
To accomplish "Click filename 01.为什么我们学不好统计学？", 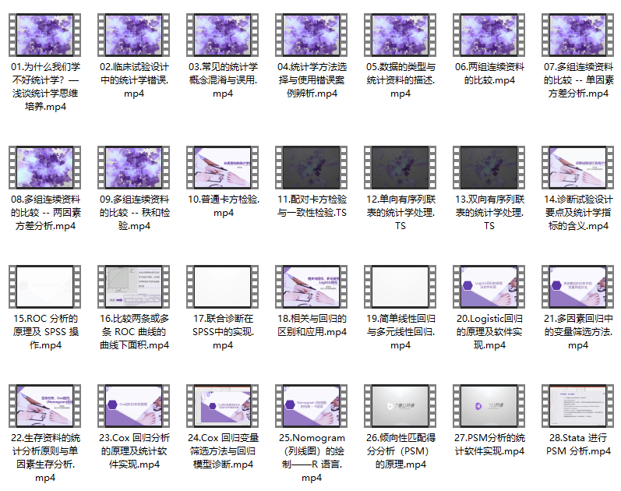I will coord(45,87).
